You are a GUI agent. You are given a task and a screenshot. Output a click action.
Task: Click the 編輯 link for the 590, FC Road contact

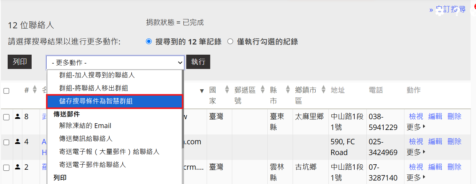coord(435,141)
